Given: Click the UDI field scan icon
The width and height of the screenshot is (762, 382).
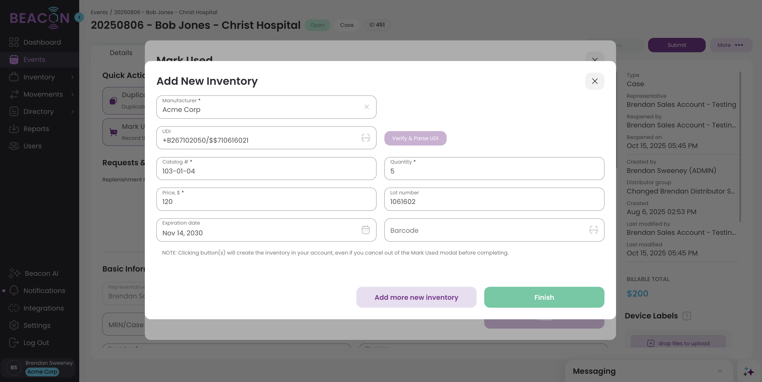Looking at the screenshot, I should point(366,138).
